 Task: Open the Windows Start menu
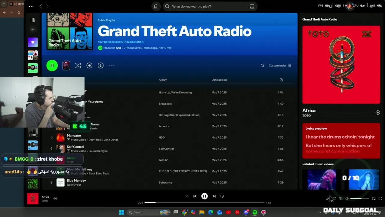[x=122, y=212]
